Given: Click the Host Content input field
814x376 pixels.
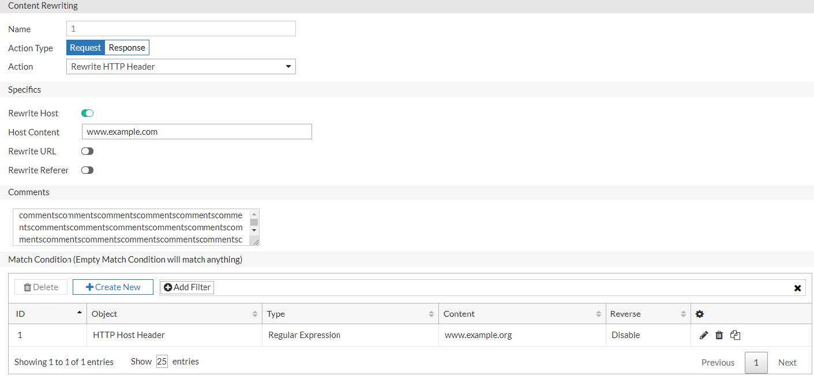Looking at the screenshot, I should (x=196, y=131).
